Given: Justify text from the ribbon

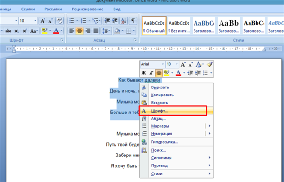Looking at the screenshot, I should click(x=96, y=31).
